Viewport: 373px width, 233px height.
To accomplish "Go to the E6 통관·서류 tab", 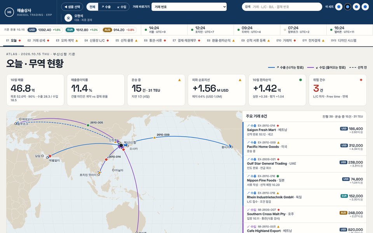I will tap(155, 41).
